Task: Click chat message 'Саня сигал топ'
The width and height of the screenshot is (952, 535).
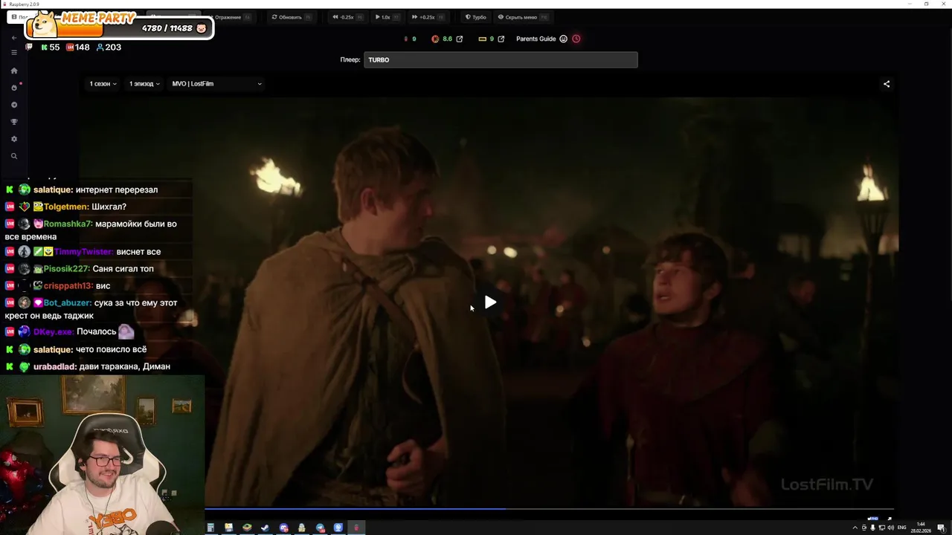Action: pyautogui.click(x=123, y=269)
